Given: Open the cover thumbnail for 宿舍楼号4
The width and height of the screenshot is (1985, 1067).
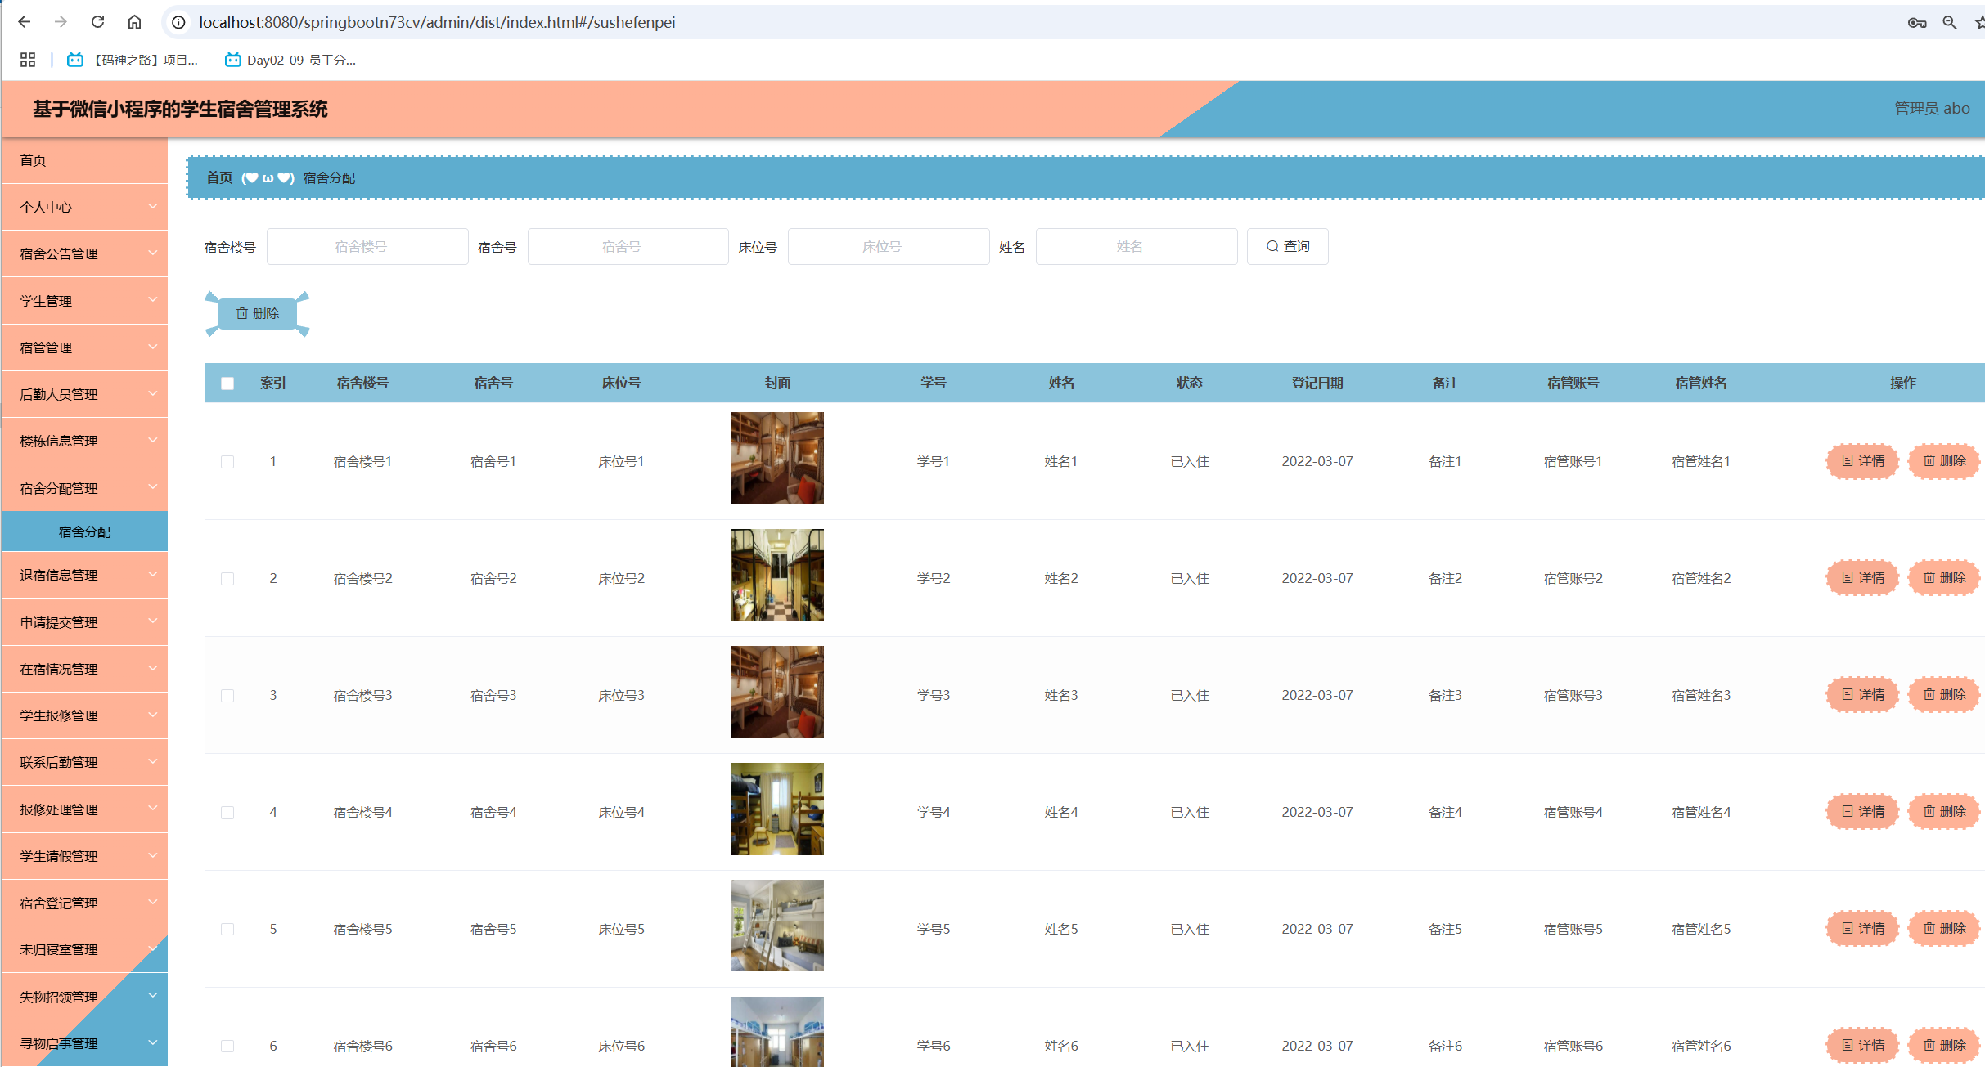Looking at the screenshot, I should (777, 809).
